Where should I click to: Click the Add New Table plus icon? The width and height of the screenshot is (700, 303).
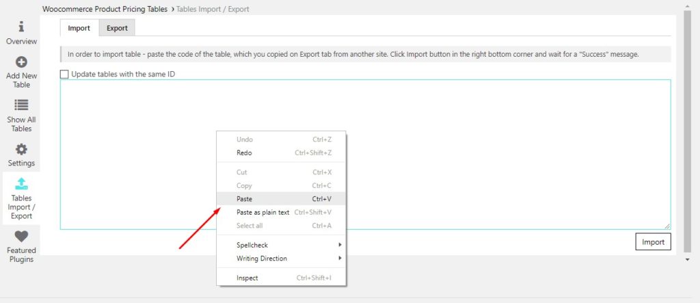(x=21, y=62)
